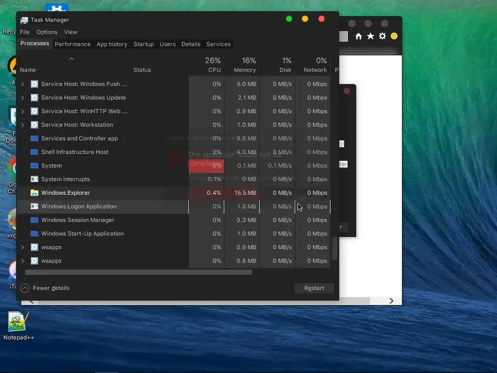Switch to the Details tab
This screenshot has width=497, height=373.
(191, 44)
